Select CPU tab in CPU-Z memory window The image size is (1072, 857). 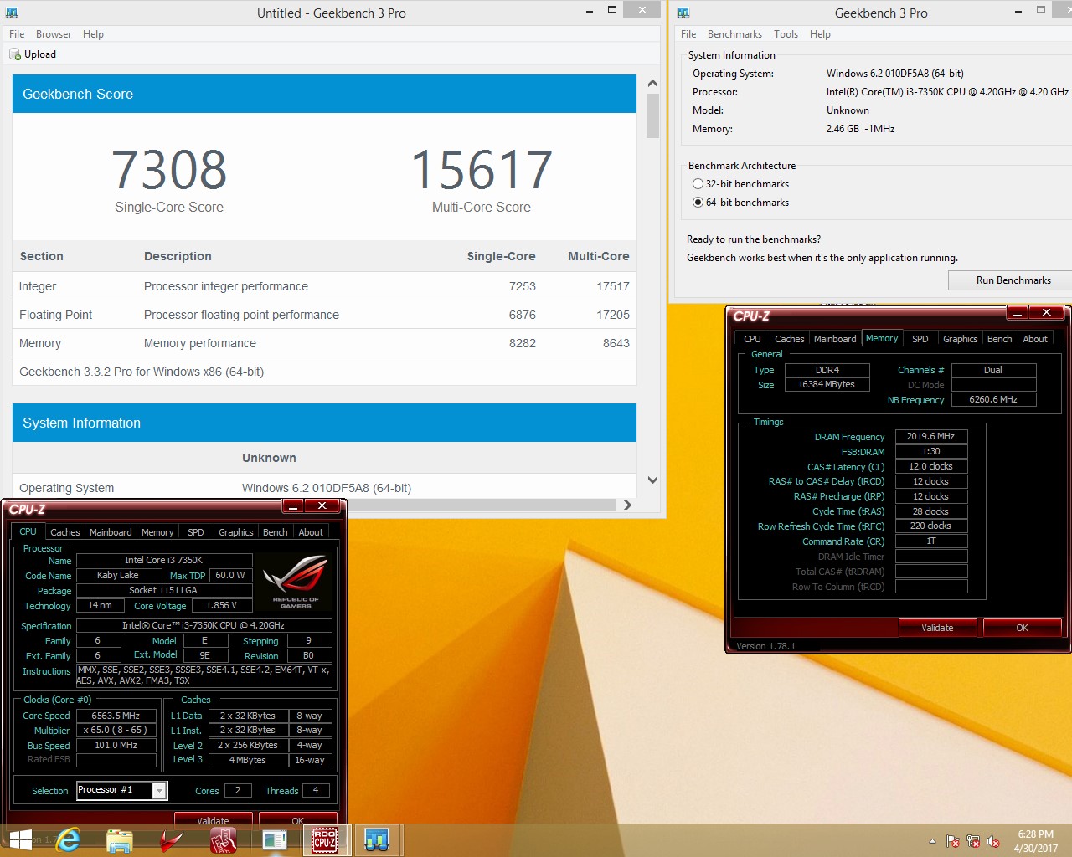tap(752, 339)
